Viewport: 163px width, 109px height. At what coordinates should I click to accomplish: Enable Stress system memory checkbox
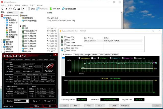click(65, 45)
